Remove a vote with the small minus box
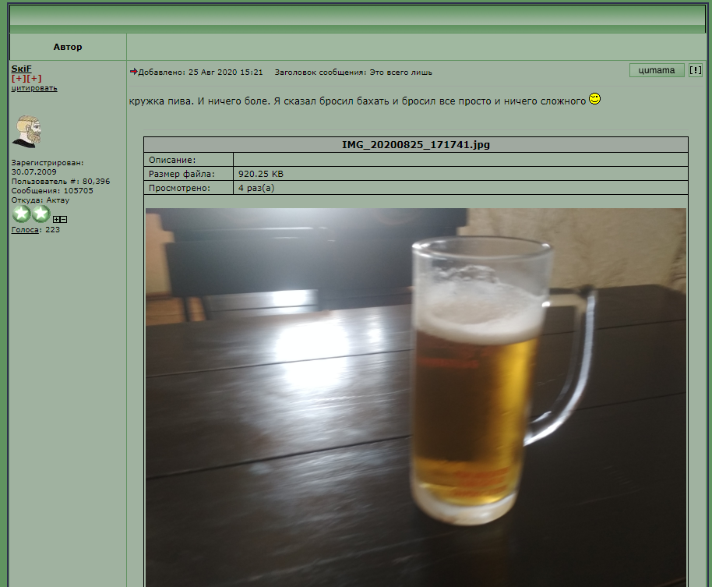 click(64, 220)
